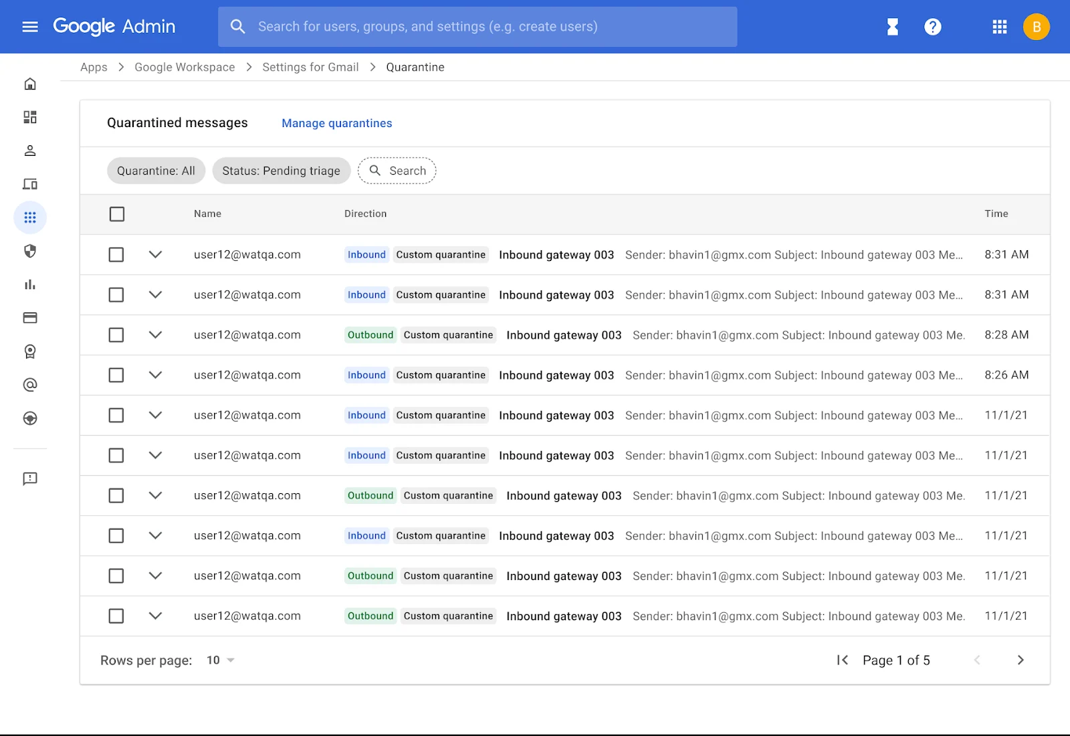Tick the checkbox for the 8:28 AM message
This screenshot has width=1070, height=736.
pyautogui.click(x=116, y=335)
